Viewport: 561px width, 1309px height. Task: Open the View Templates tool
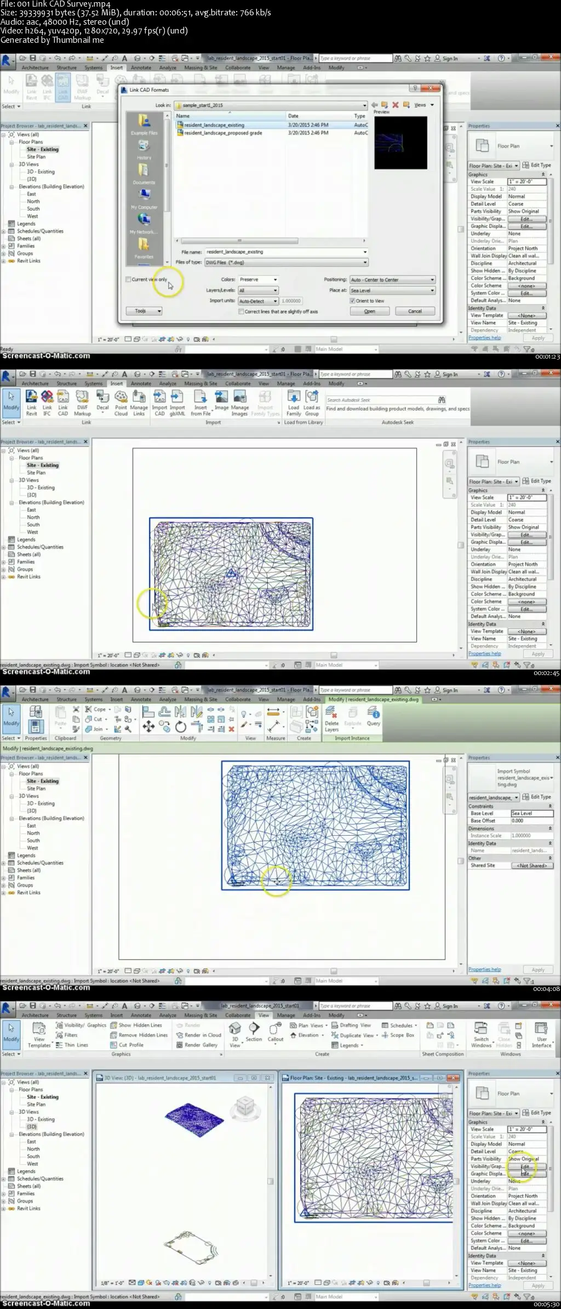click(39, 1035)
